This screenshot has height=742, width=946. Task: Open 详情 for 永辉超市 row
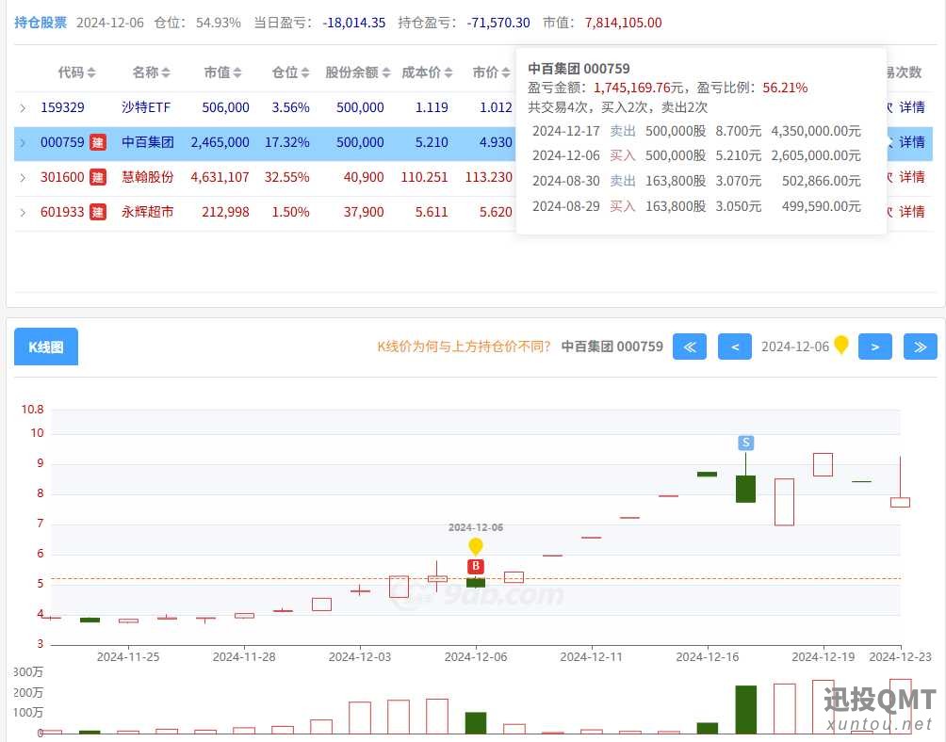click(x=912, y=212)
